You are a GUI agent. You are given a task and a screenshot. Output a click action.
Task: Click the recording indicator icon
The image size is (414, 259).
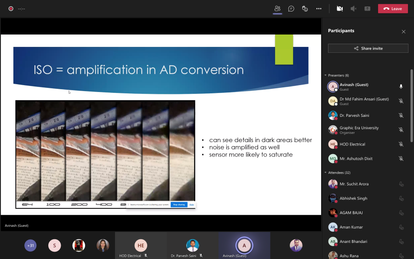pos(11,9)
